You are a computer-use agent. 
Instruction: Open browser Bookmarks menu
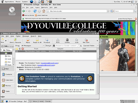click(44, 7)
